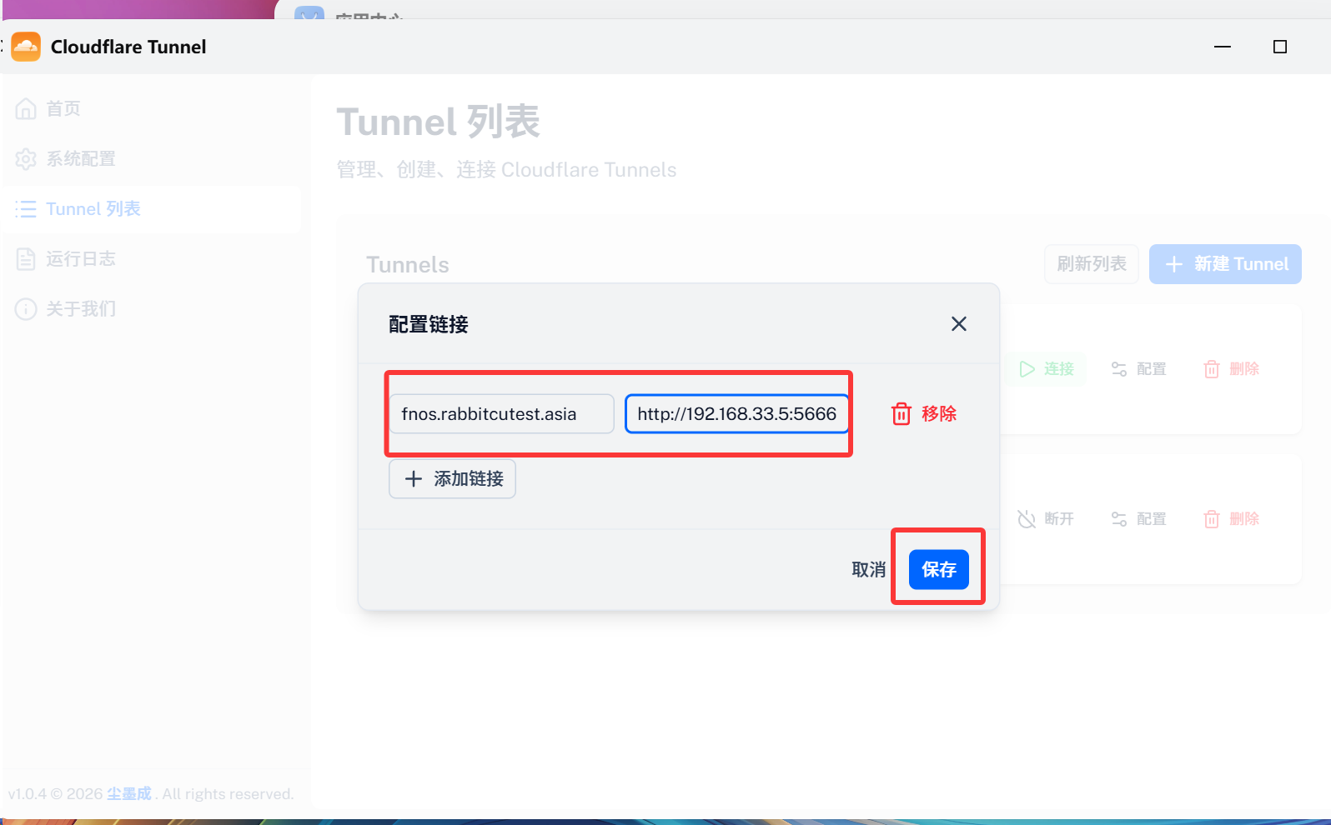Click the http://192.168.33.5:5666 address field
The image size is (1331, 825).
[x=736, y=414]
